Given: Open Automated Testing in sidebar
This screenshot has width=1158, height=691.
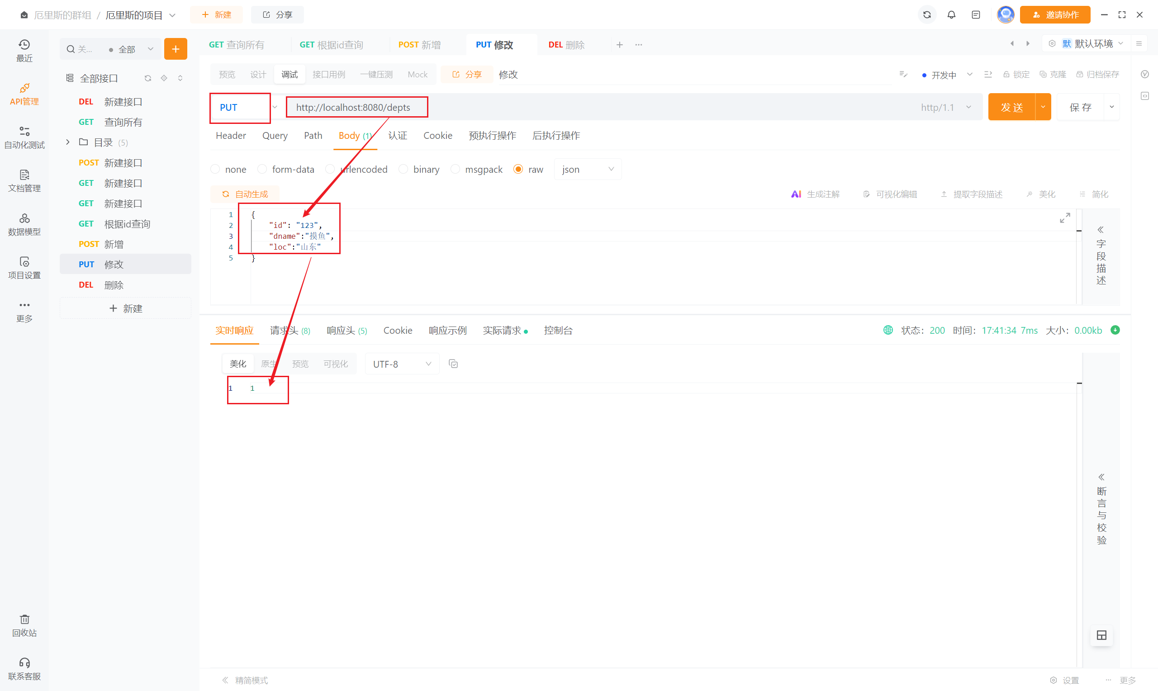Looking at the screenshot, I should (24, 137).
